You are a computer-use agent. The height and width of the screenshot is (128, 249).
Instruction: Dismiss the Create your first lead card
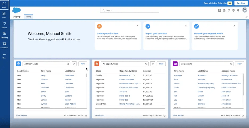137,26
